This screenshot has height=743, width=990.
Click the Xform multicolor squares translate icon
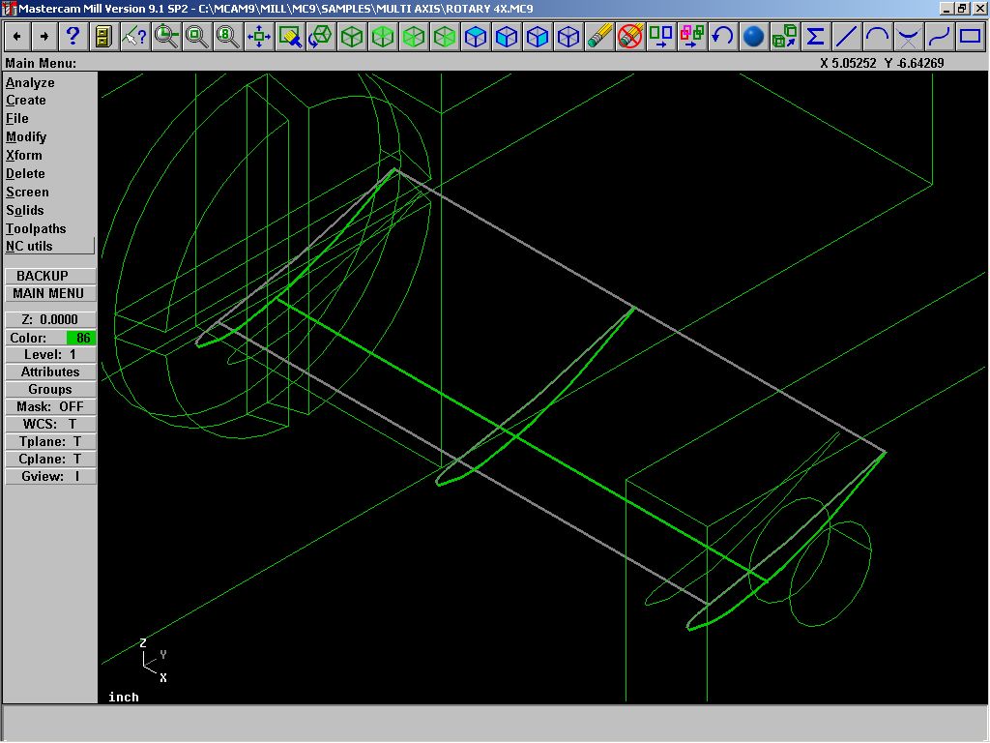(692, 37)
